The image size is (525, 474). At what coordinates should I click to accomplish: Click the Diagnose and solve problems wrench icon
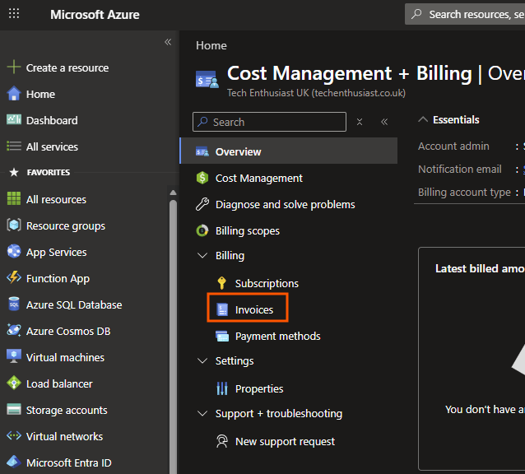coord(202,204)
